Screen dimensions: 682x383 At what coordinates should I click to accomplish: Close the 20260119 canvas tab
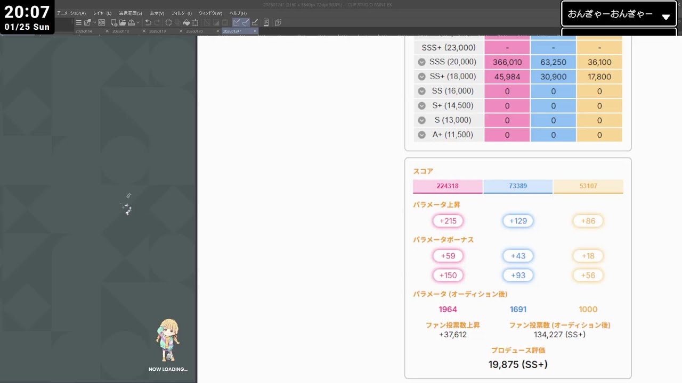[181, 31]
